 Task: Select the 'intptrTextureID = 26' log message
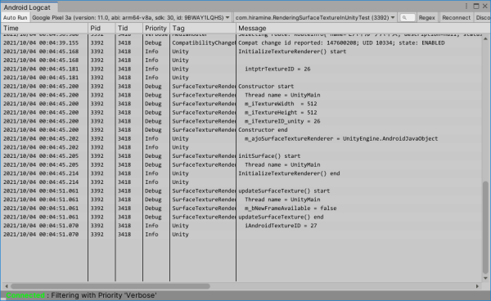tap(277, 70)
